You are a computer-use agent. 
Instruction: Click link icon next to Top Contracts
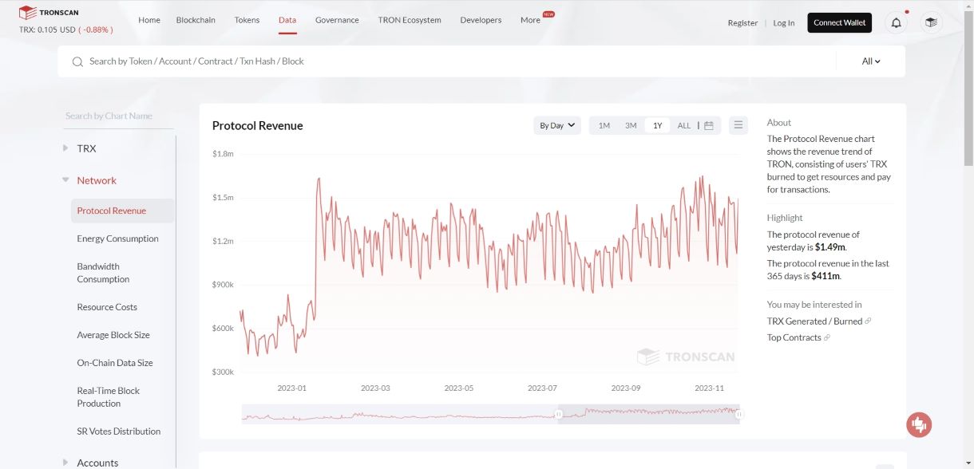pos(827,337)
